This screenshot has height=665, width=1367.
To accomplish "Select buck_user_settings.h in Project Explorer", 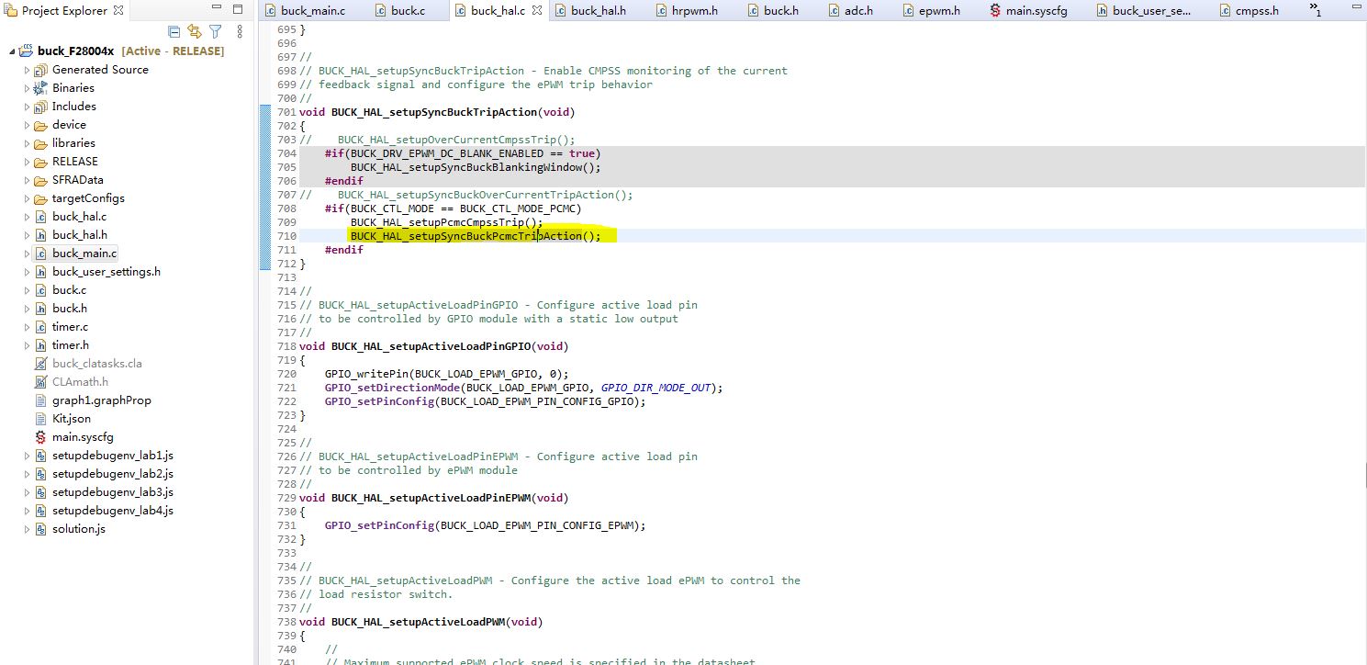I will [x=106, y=272].
